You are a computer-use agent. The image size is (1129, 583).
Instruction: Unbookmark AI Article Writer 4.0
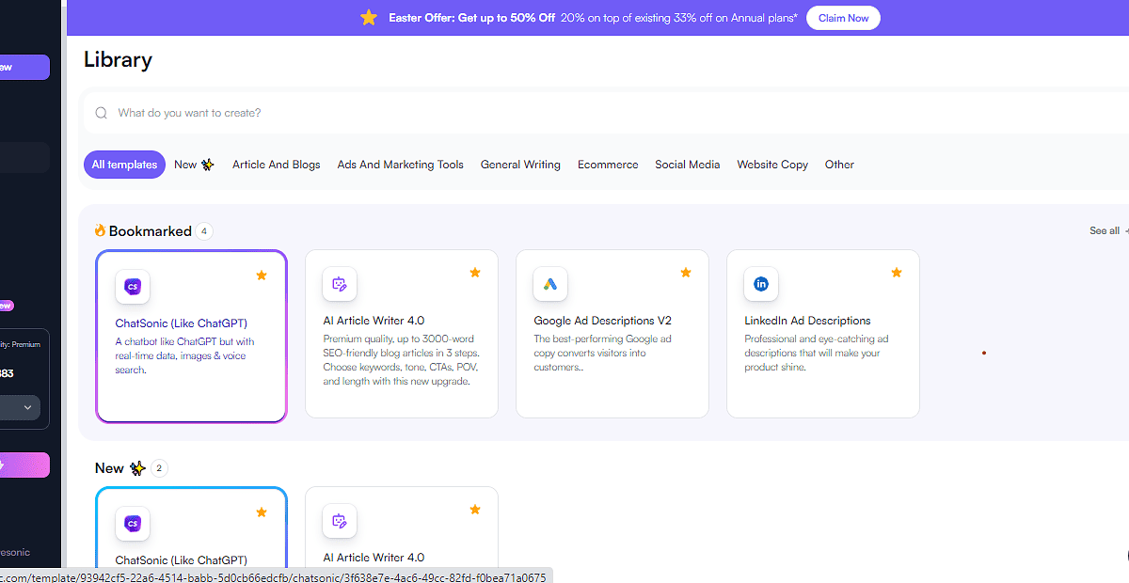(475, 273)
